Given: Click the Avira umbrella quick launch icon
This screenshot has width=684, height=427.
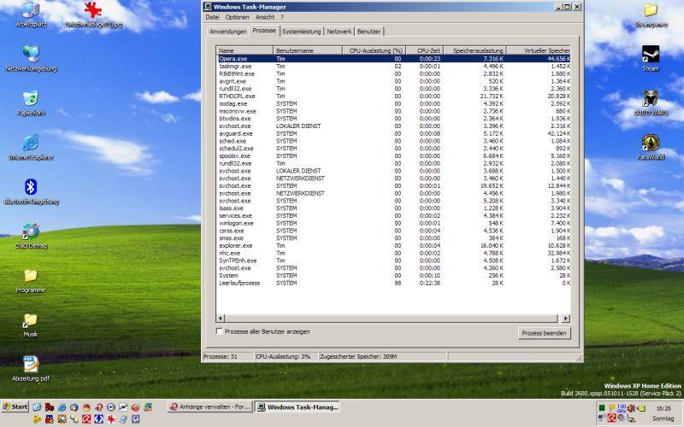Looking at the screenshot, I should click(x=86, y=419).
